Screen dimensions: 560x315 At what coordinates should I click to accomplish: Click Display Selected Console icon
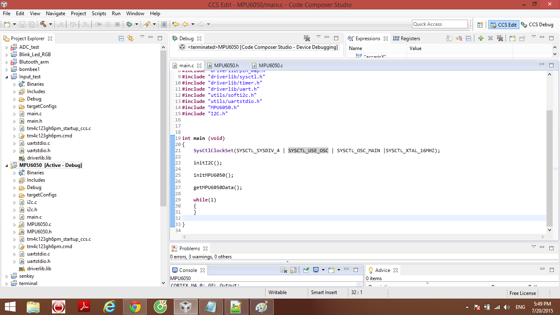tap(316, 270)
